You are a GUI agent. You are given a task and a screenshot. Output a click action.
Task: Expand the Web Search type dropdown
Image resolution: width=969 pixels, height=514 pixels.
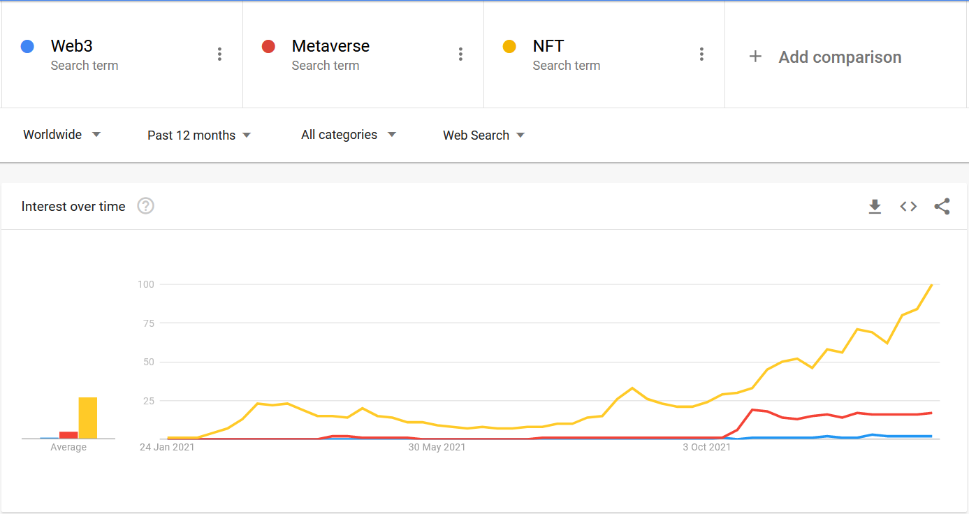coord(483,135)
